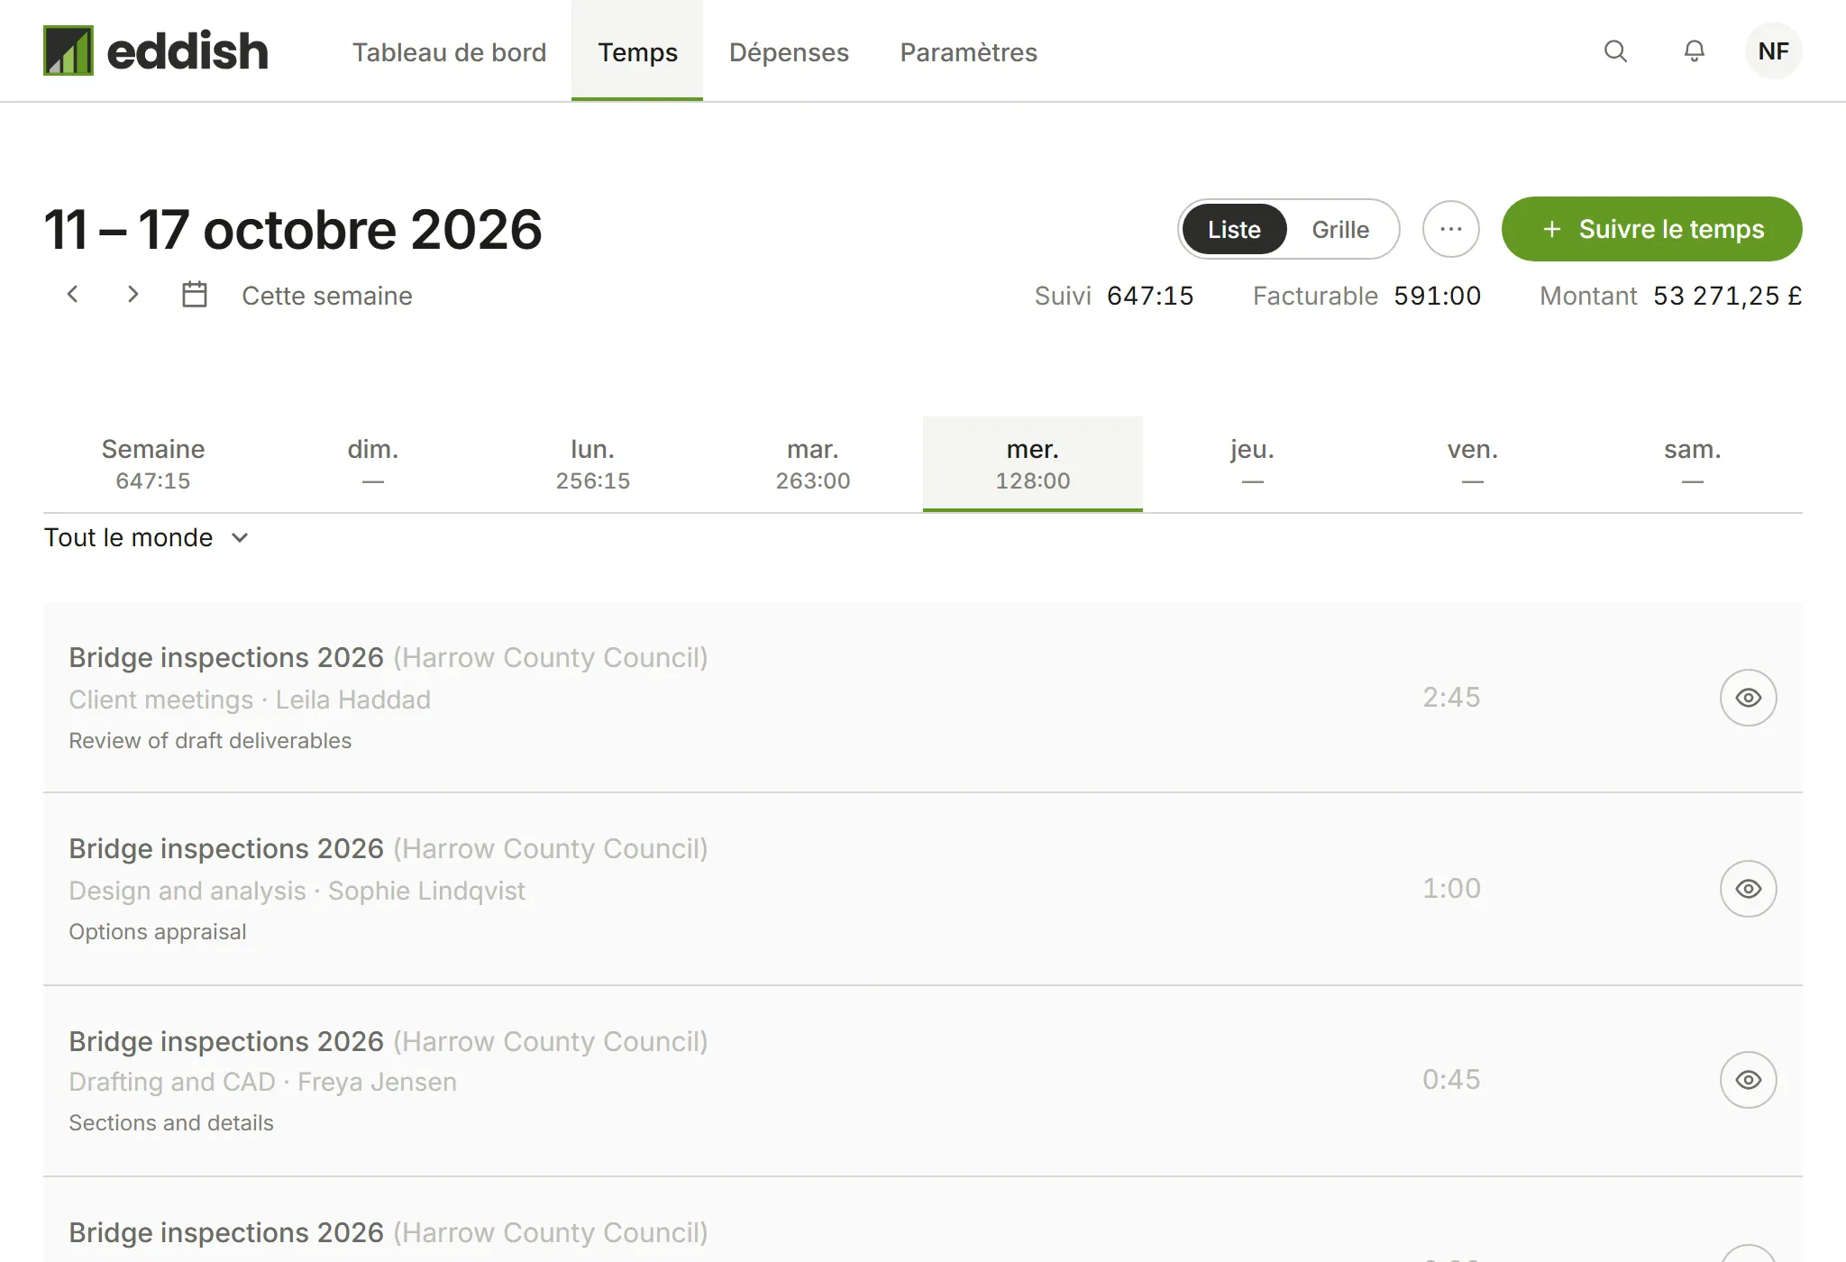
Task: Select the Semaine total column
Action: click(x=153, y=464)
